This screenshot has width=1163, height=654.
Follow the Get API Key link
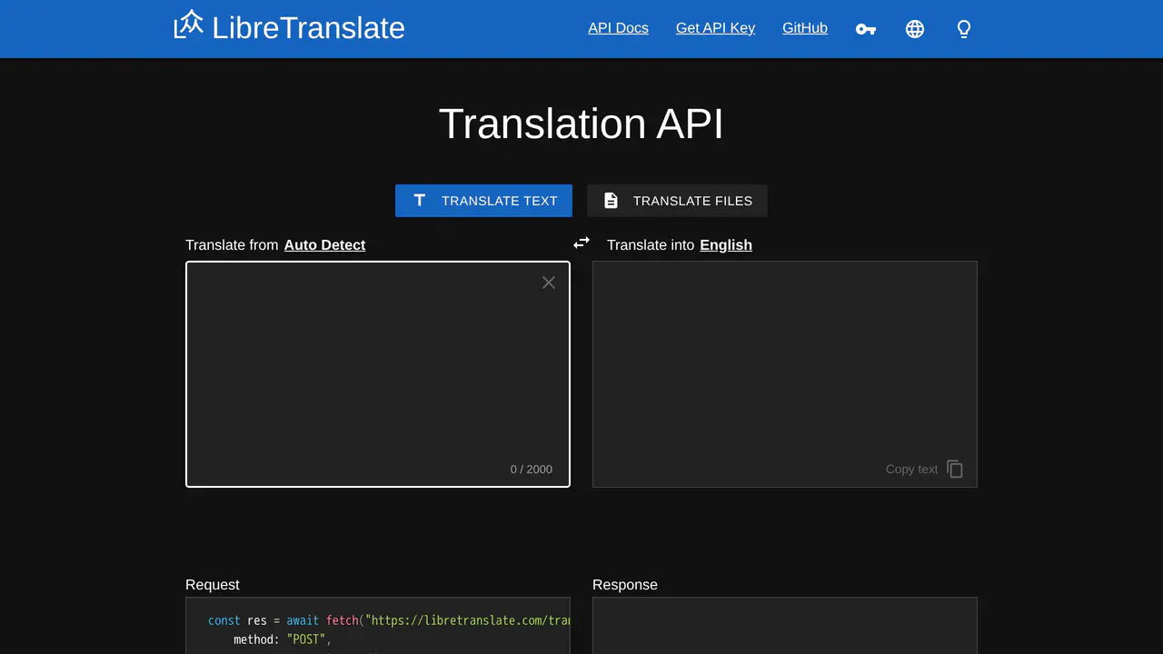tap(715, 28)
